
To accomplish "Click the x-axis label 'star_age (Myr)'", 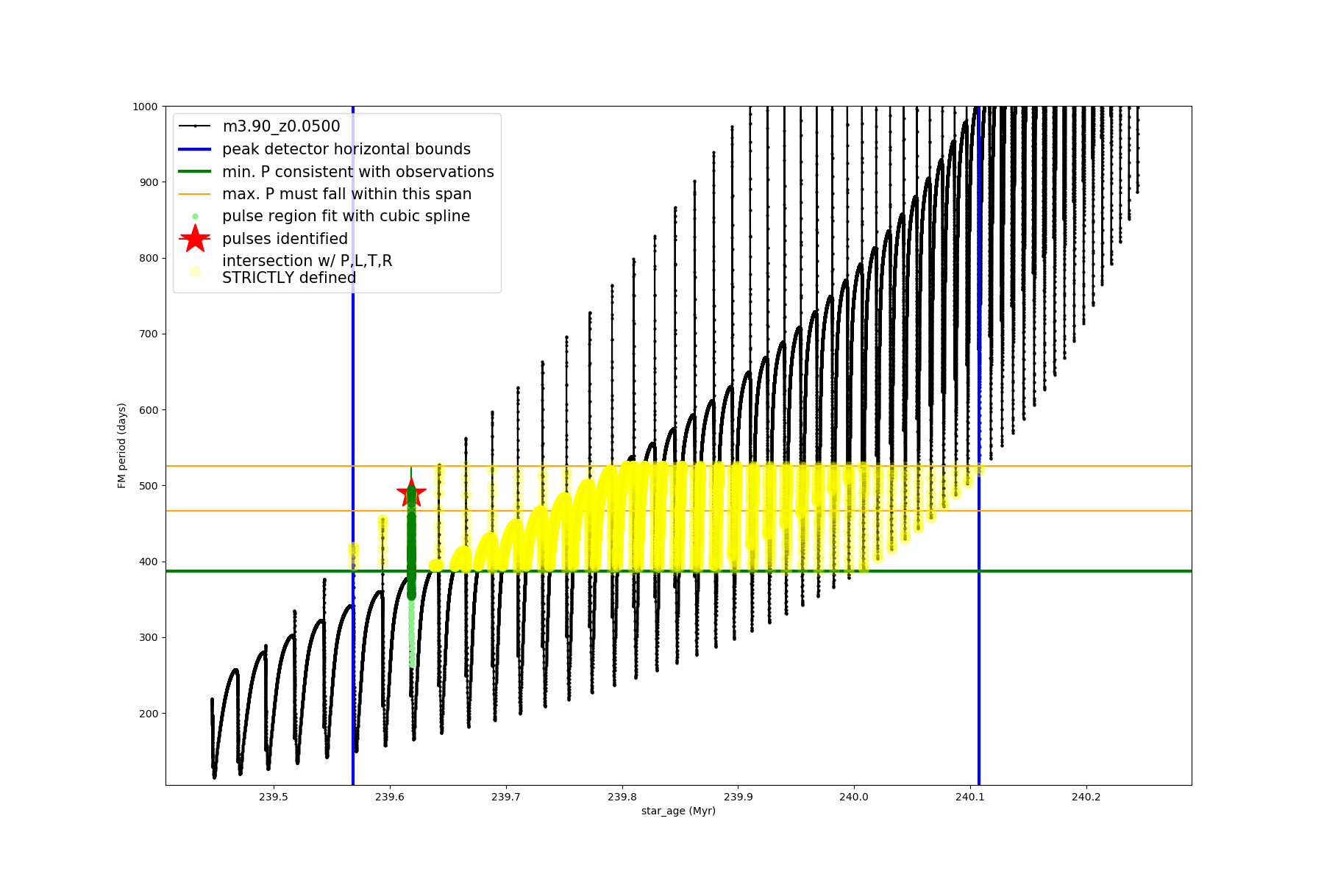I will 678,811.
